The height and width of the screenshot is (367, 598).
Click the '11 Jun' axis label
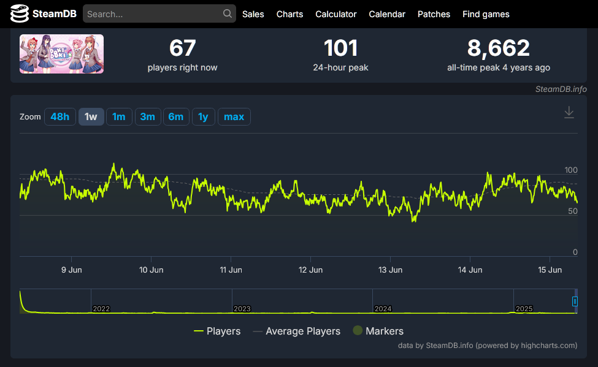pos(231,270)
